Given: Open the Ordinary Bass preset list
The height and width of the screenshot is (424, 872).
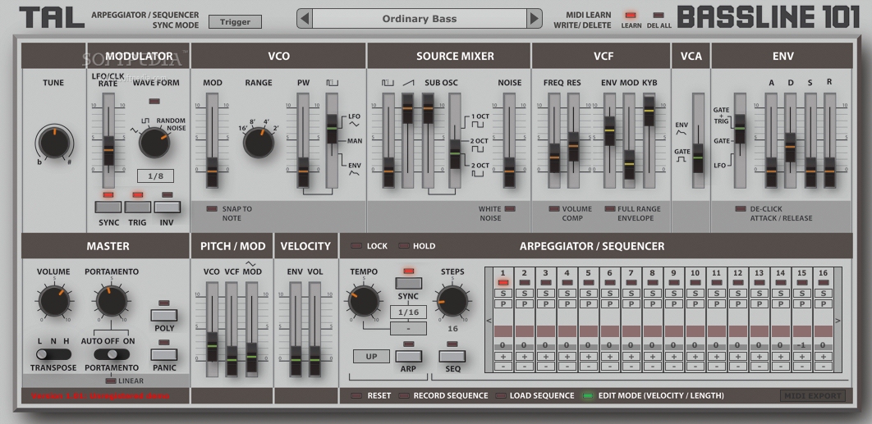Looking at the screenshot, I should coord(420,19).
